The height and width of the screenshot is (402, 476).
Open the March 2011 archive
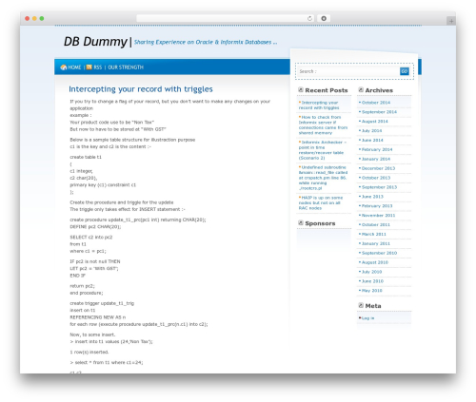374,234
